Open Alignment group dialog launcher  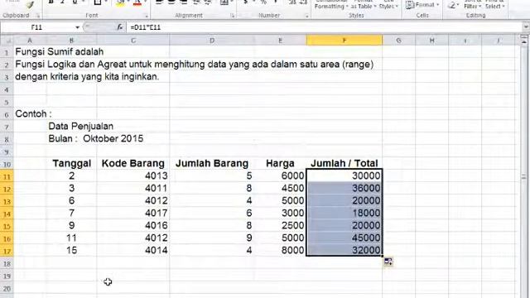233,16
